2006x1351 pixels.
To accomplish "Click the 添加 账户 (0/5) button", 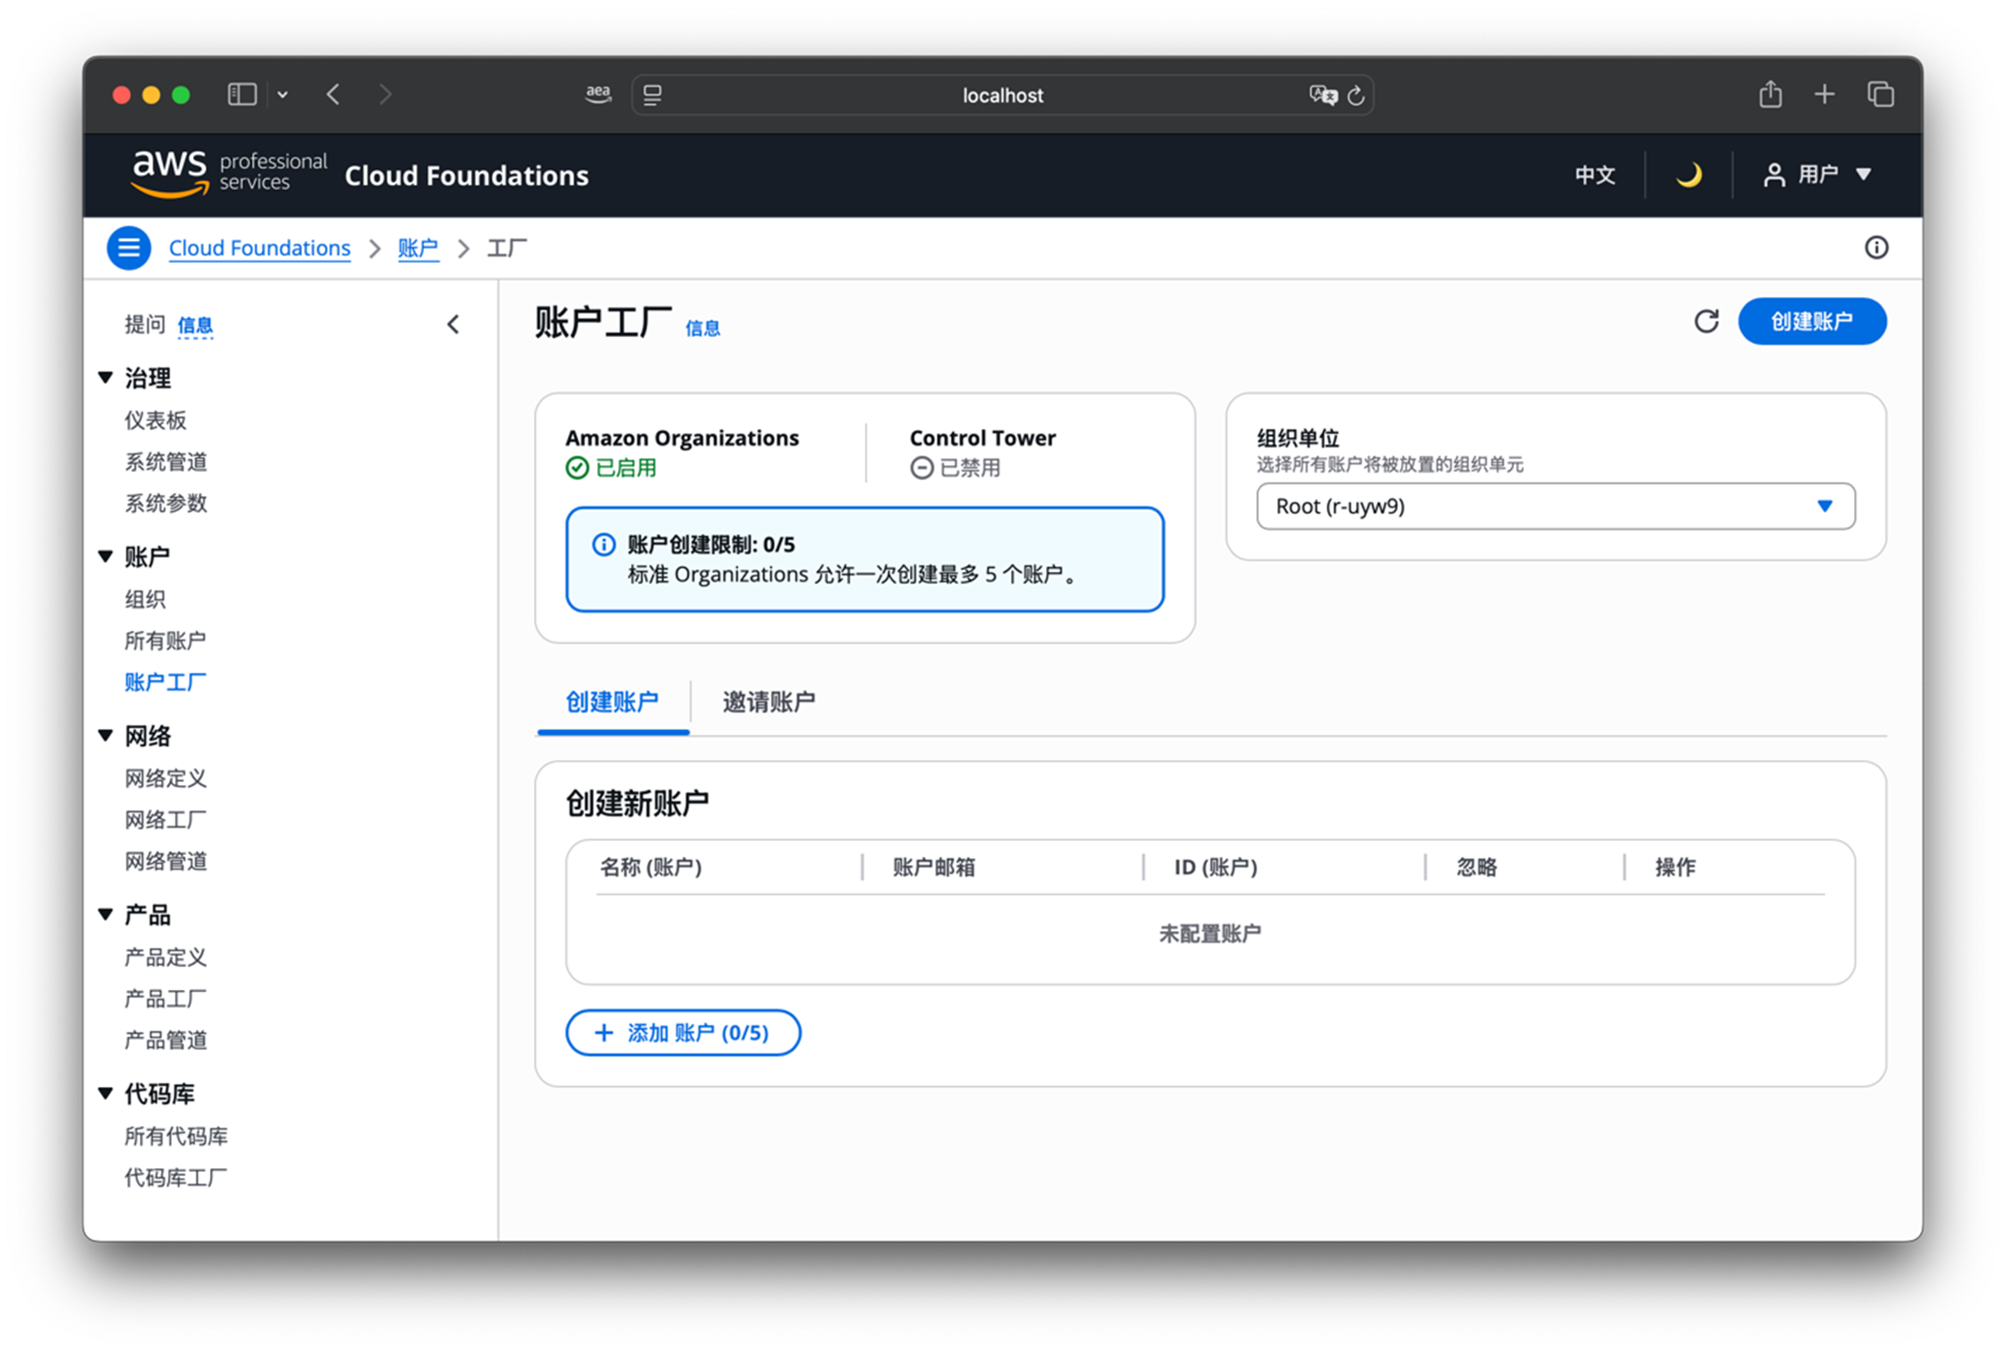I will (683, 1032).
